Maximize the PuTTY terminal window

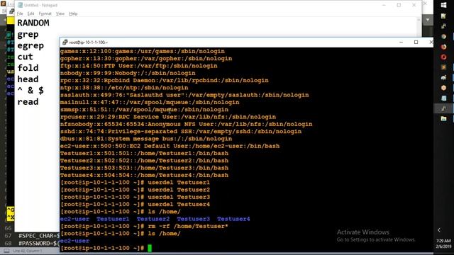(x=416, y=42)
